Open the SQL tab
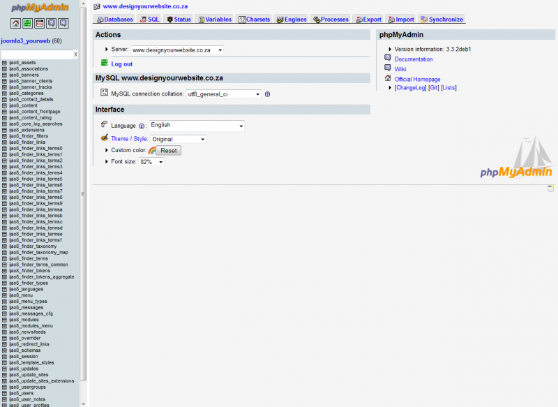 click(x=149, y=20)
